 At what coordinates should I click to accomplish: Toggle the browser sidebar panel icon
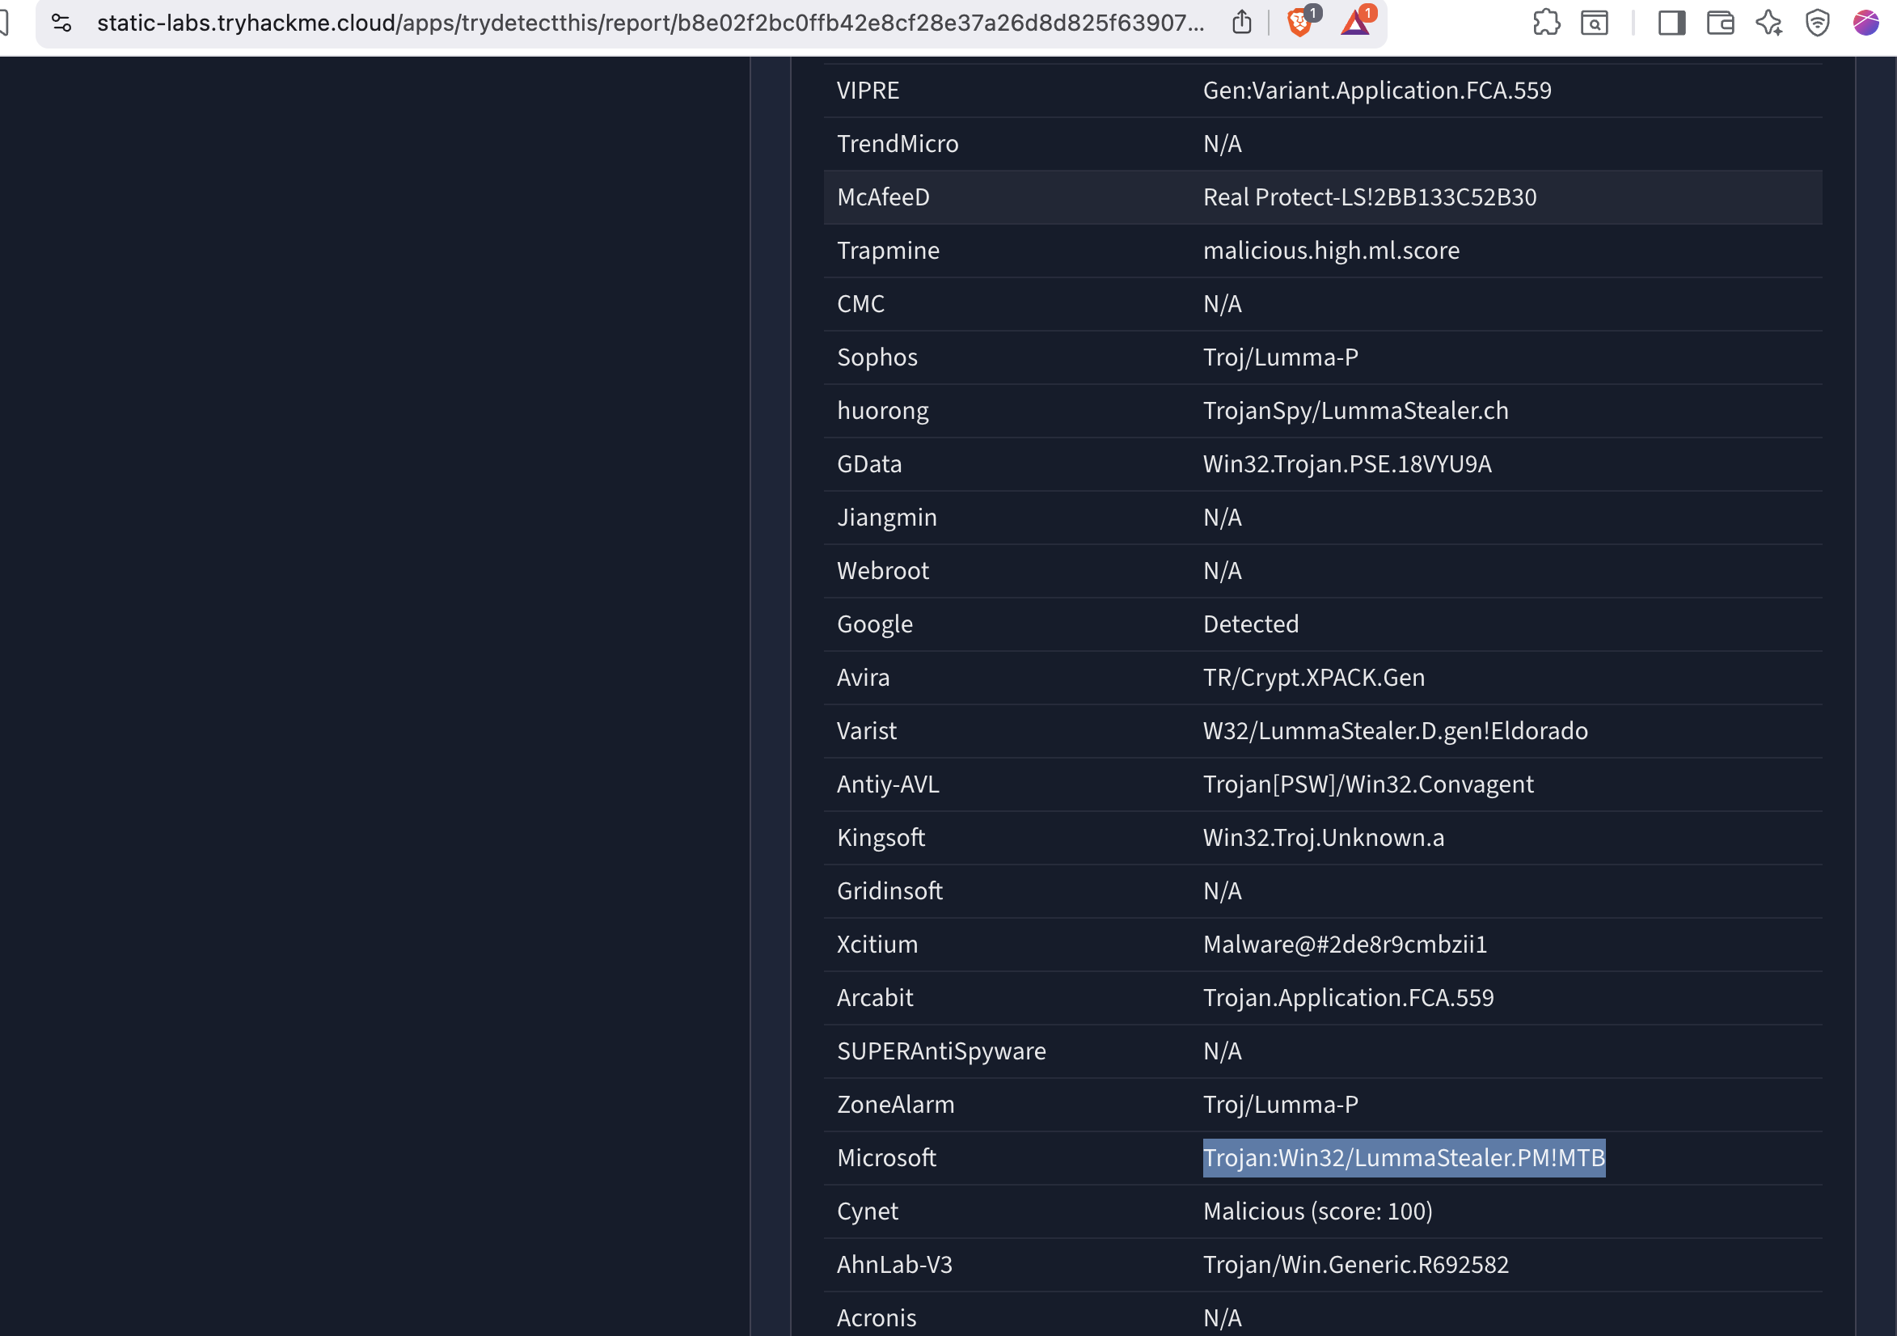(x=1672, y=23)
